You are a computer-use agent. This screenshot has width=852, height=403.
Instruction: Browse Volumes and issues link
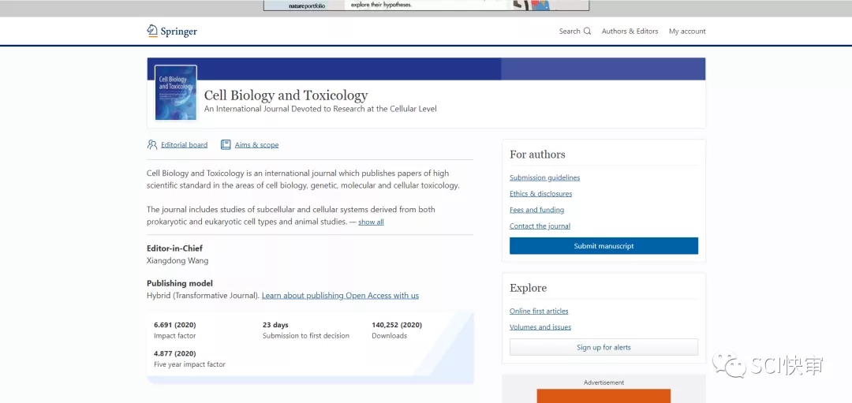point(540,327)
